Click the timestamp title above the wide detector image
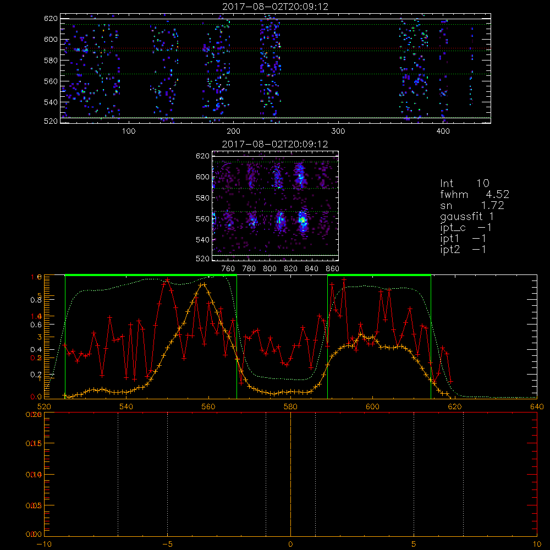 click(276, 7)
